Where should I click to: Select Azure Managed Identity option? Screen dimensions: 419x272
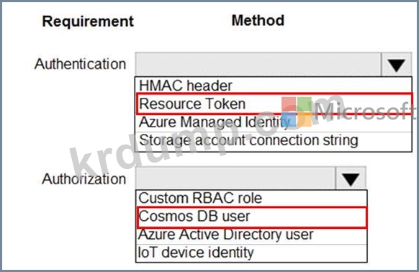point(274,122)
